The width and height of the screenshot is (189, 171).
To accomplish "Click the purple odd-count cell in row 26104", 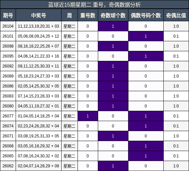I will coord(113,26).
